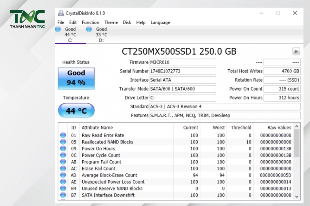Click scrollbar up arrow in attribute list
This screenshot has width=310, height=206.
click(297, 126)
